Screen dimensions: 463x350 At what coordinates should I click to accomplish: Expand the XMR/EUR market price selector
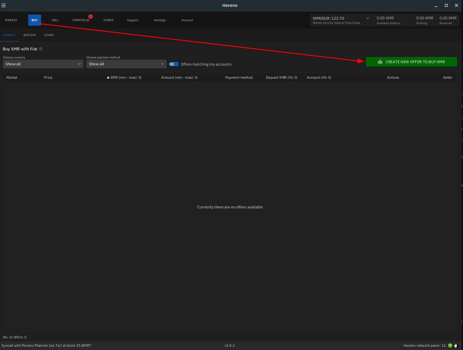tap(367, 18)
